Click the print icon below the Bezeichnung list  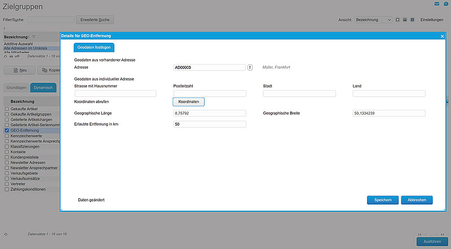pyautogui.click(x=11, y=56)
